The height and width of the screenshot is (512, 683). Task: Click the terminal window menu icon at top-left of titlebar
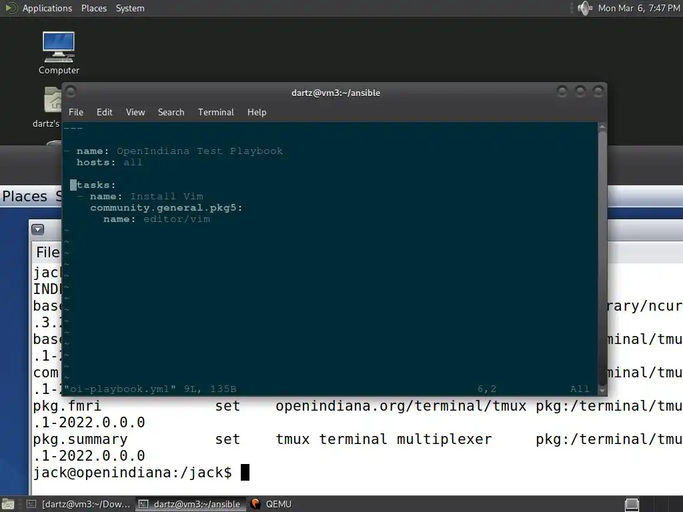click(71, 91)
